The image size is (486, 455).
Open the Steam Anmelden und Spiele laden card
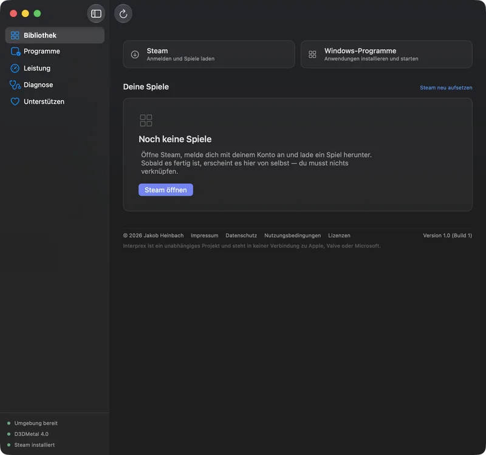[209, 54]
